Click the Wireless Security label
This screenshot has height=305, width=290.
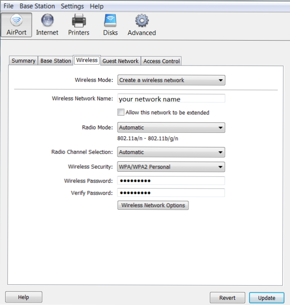(90, 167)
